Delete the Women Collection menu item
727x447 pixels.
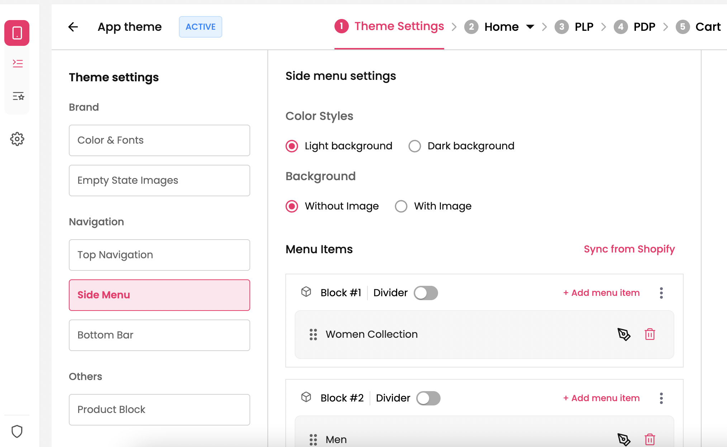650,334
